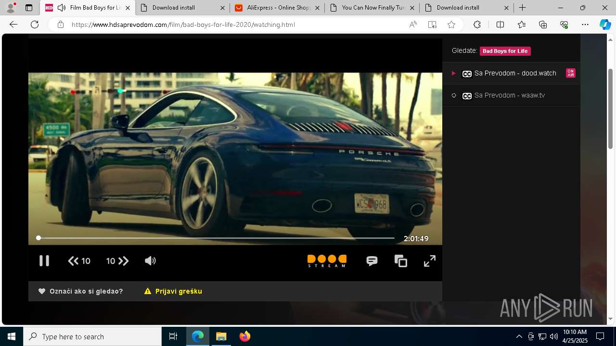Image resolution: width=616 pixels, height=346 pixels.
Task: Close the AliExpress tab
Action: [317, 8]
